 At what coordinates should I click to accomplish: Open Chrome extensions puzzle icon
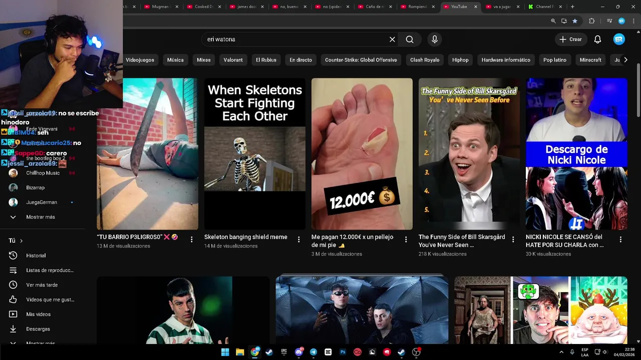[x=592, y=21]
